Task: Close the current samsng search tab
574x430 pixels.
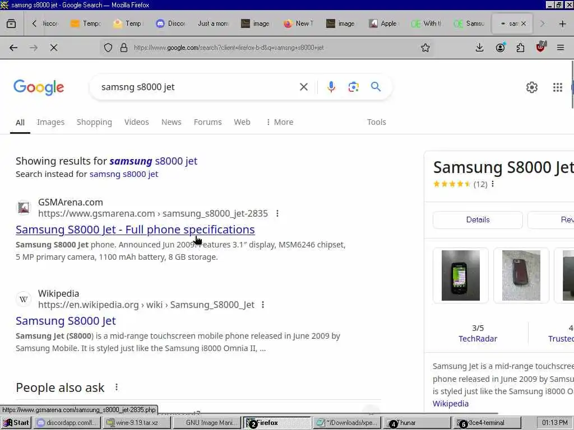Action: 524,24
